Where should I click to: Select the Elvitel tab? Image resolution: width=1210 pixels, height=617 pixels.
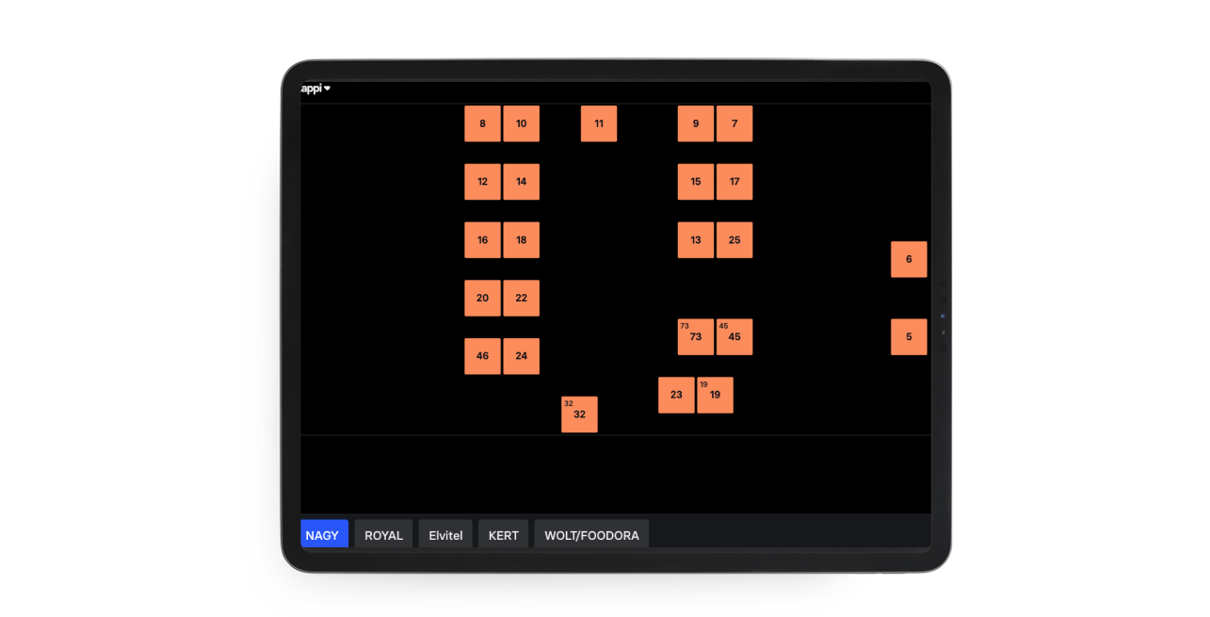click(445, 535)
